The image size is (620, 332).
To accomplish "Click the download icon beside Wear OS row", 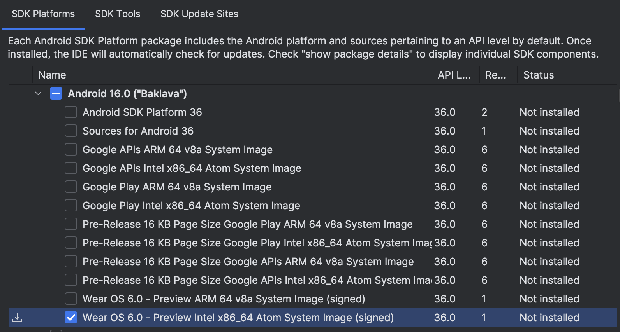I will click(17, 318).
